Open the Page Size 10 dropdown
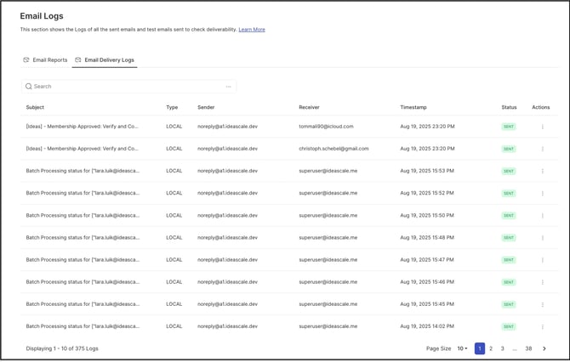The width and height of the screenshot is (570, 362). pyautogui.click(x=462, y=348)
